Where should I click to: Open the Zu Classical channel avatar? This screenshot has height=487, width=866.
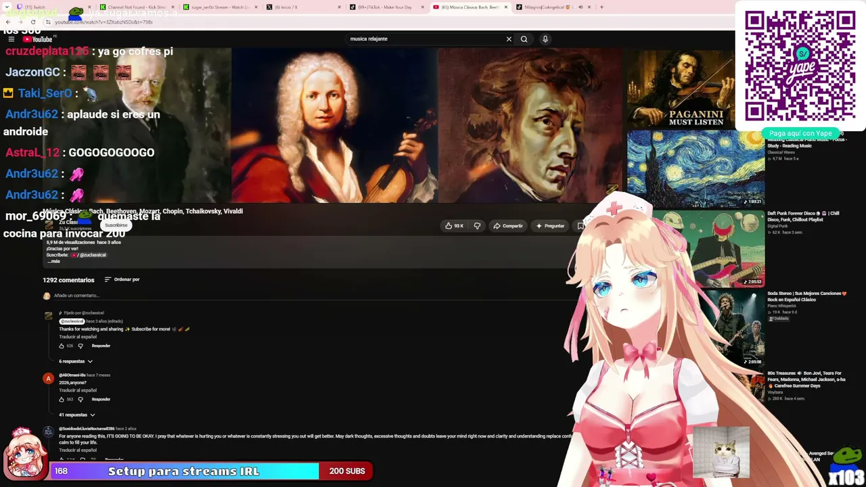(50, 225)
